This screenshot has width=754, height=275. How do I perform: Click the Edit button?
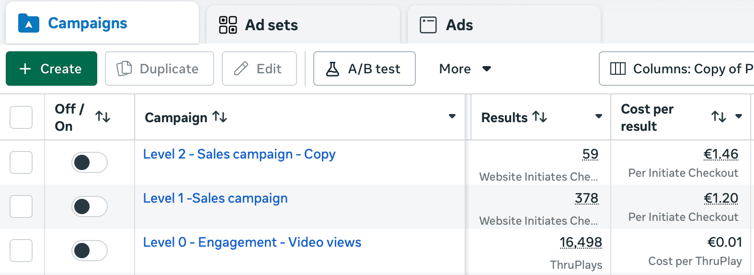[x=259, y=69]
